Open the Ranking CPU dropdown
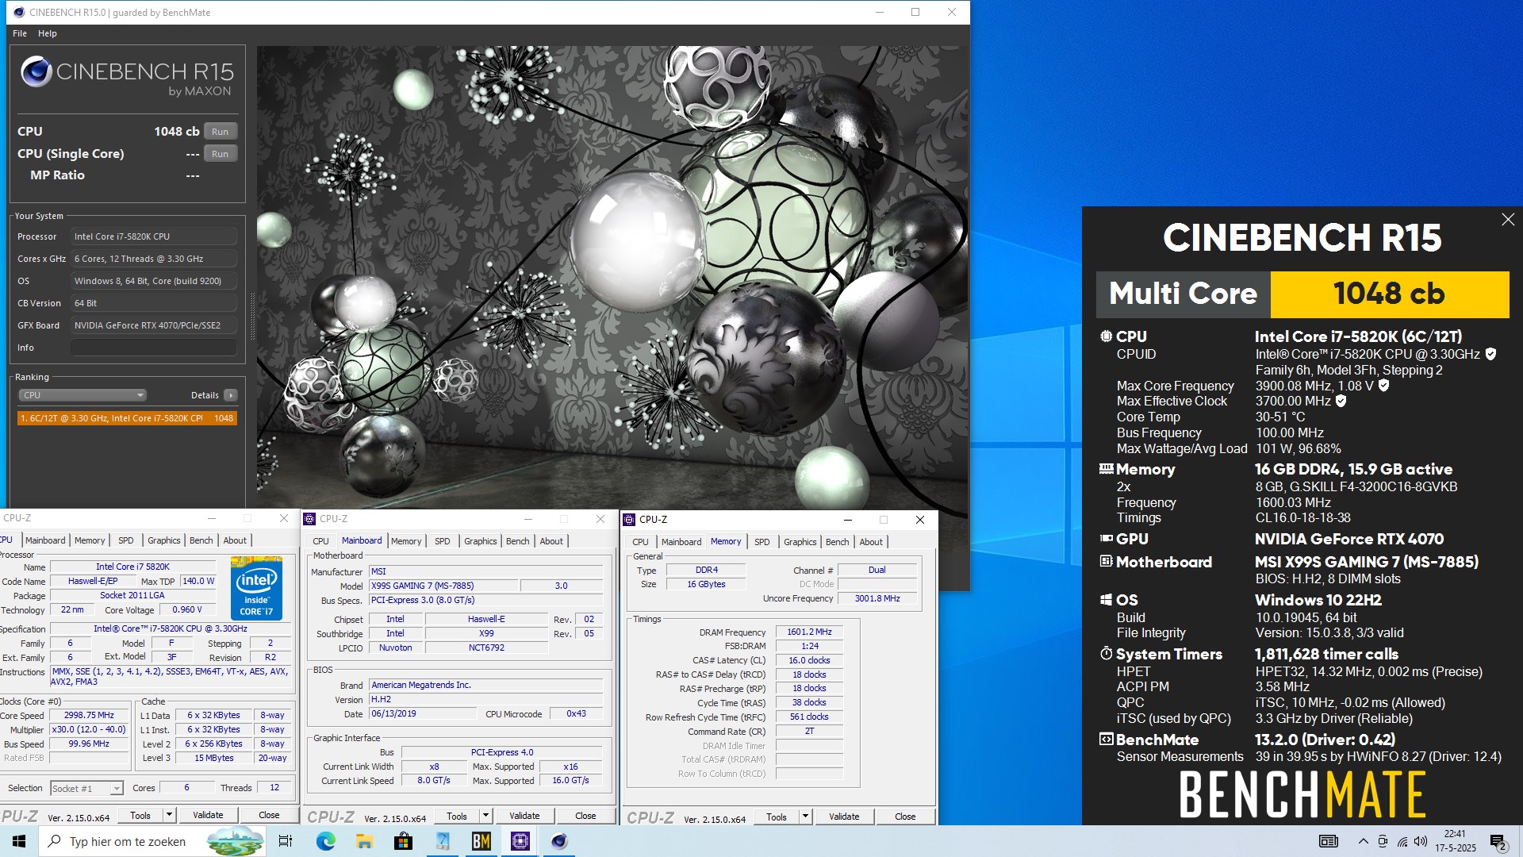Viewport: 1523px width, 857px height. 82,395
